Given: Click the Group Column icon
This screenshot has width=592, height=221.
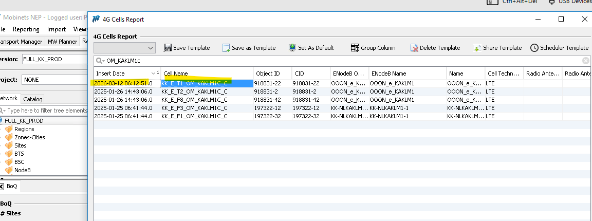Looking at the screenshot, I should (355, 48).
